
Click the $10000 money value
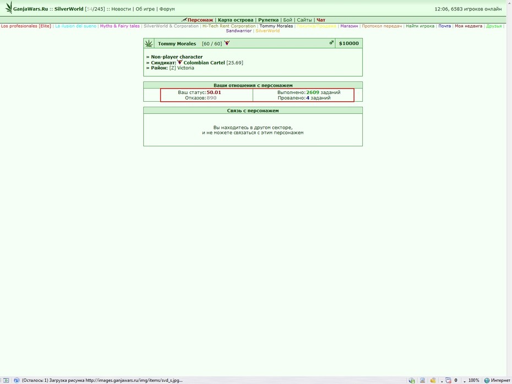[x=348, y=43]
